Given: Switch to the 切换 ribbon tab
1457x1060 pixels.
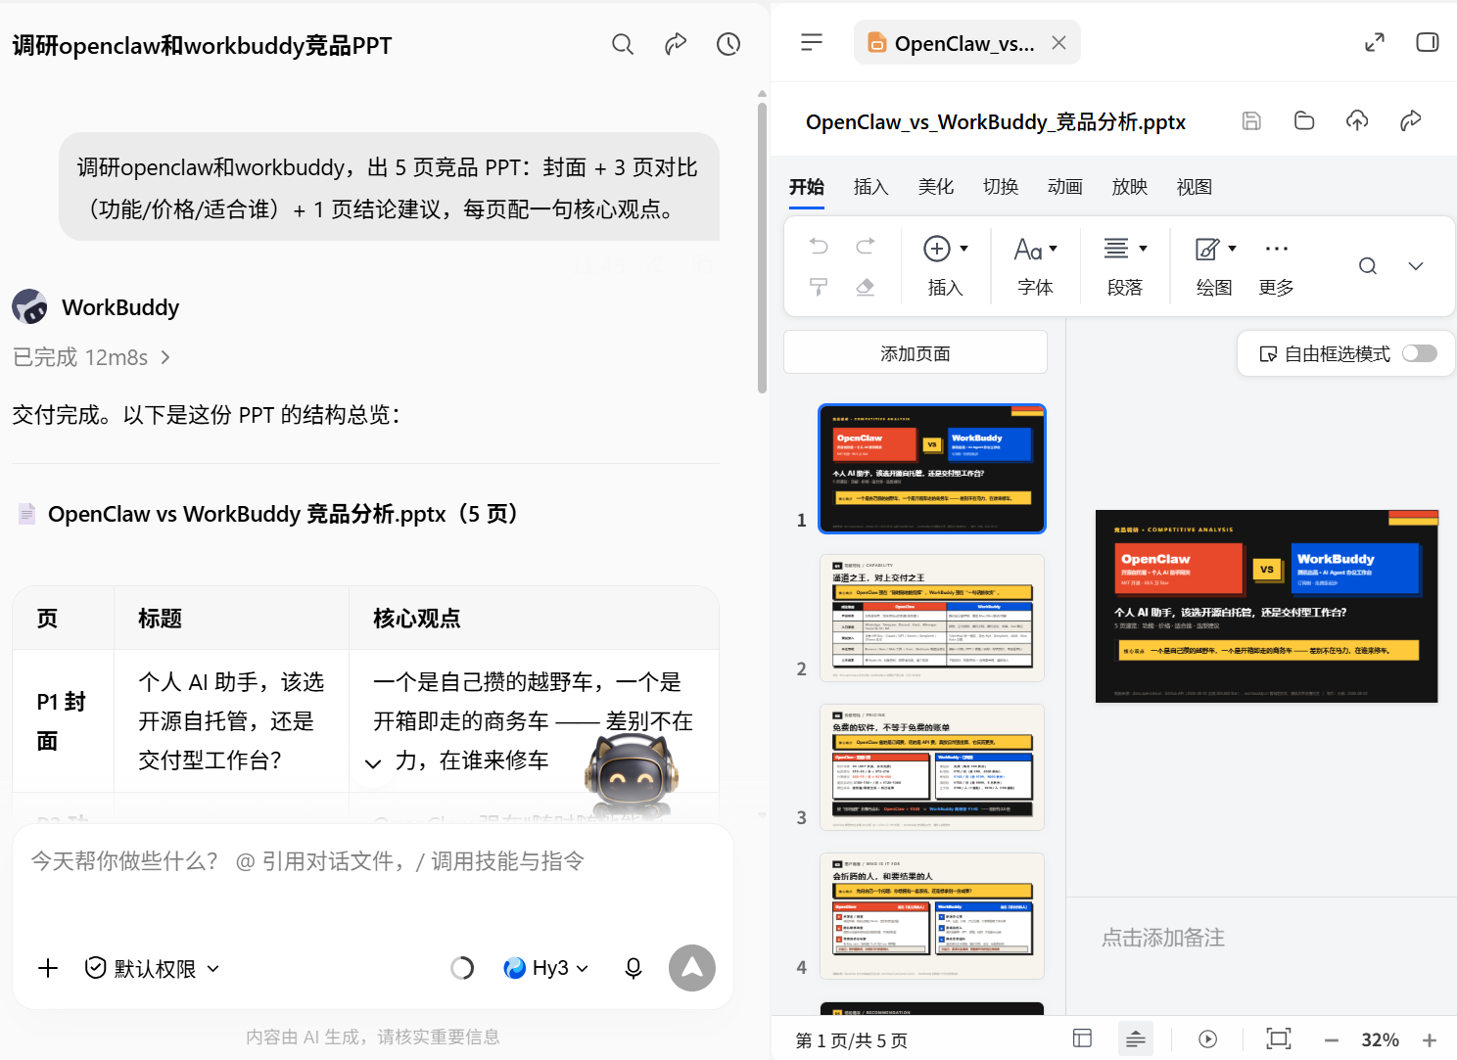Looking at the screenshot, I should [1001, 187].
